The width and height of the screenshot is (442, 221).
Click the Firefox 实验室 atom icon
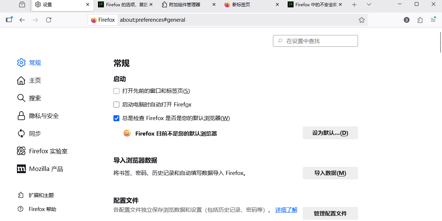tap(21, 151)
